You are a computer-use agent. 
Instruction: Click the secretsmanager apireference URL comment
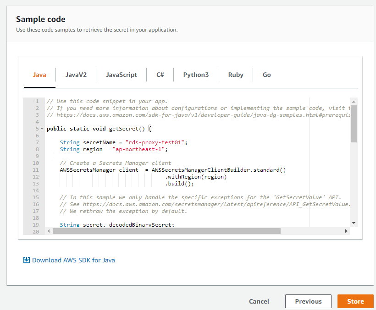(205, 204)
